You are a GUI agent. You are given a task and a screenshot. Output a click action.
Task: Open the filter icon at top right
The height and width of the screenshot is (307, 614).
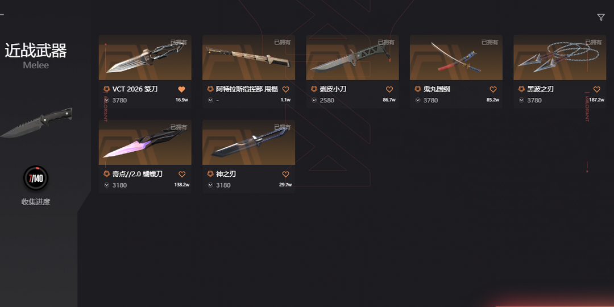coord(601,17)
